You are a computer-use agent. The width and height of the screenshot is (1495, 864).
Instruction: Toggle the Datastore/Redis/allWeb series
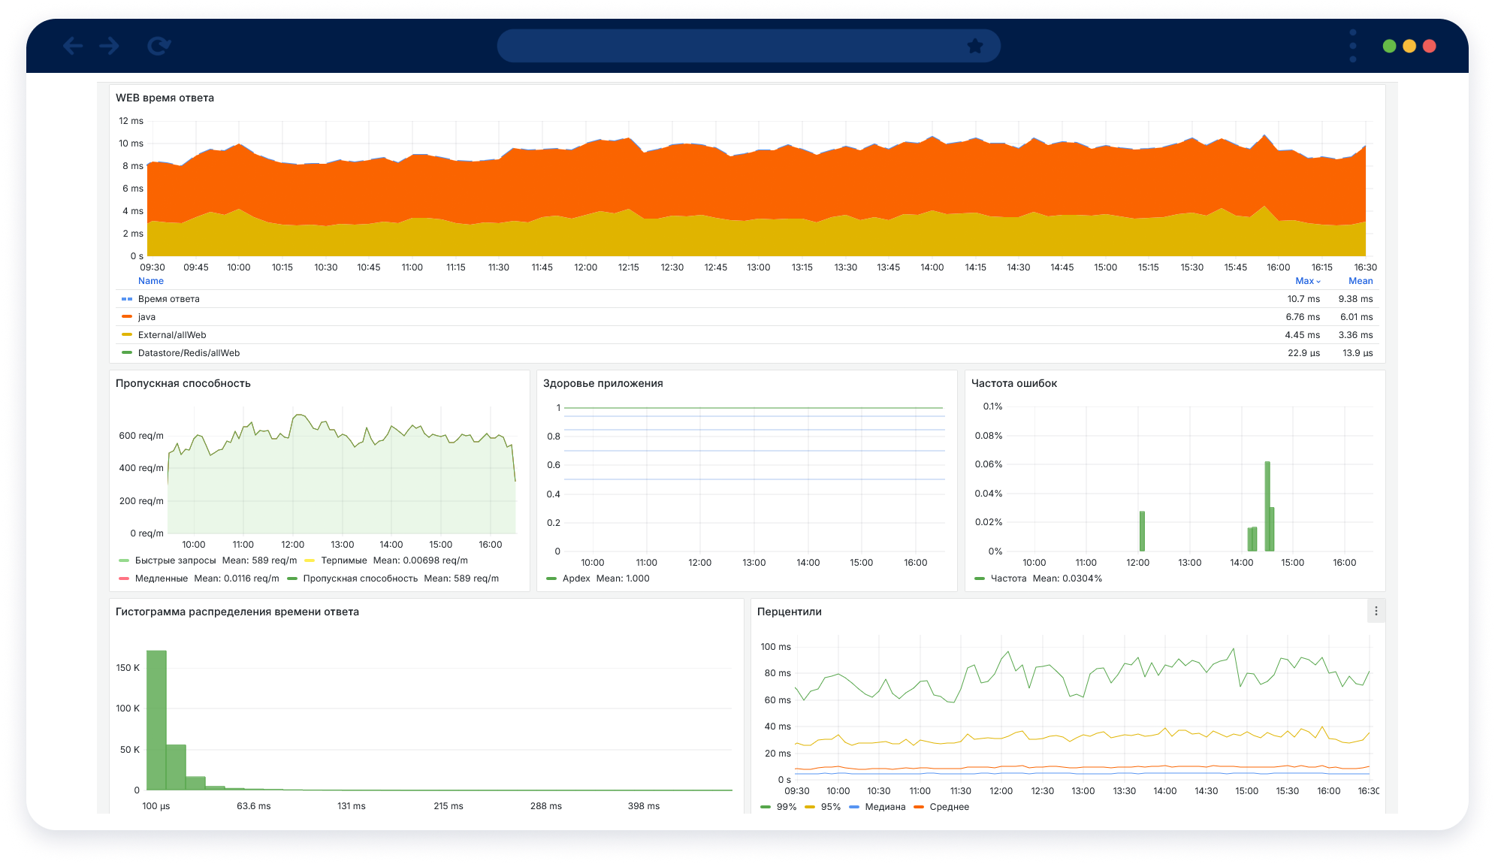[189, 353]
